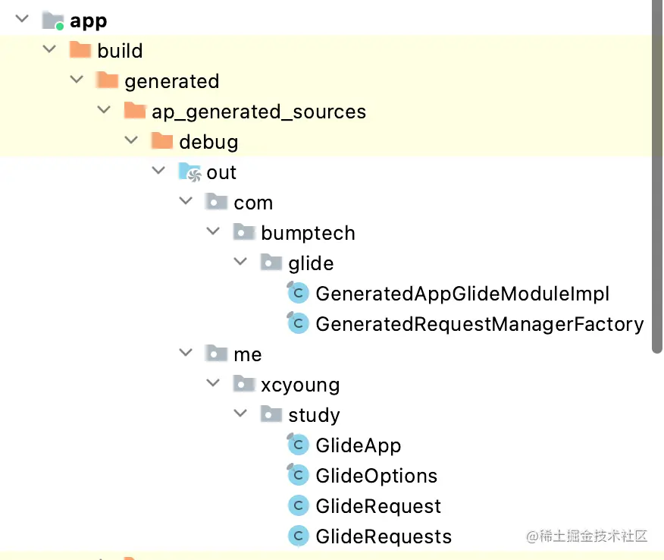This screenshot has height=560, width=664.
Task: Click the study package icon
Action: [271, 414]
